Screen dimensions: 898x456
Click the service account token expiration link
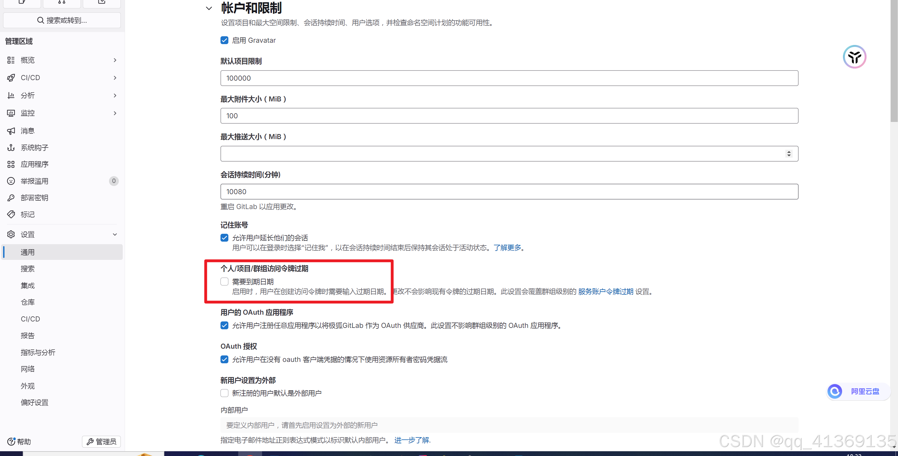606,291
